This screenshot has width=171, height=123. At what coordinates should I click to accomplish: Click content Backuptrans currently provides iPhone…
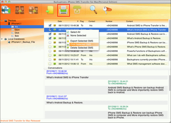point(147,60)
